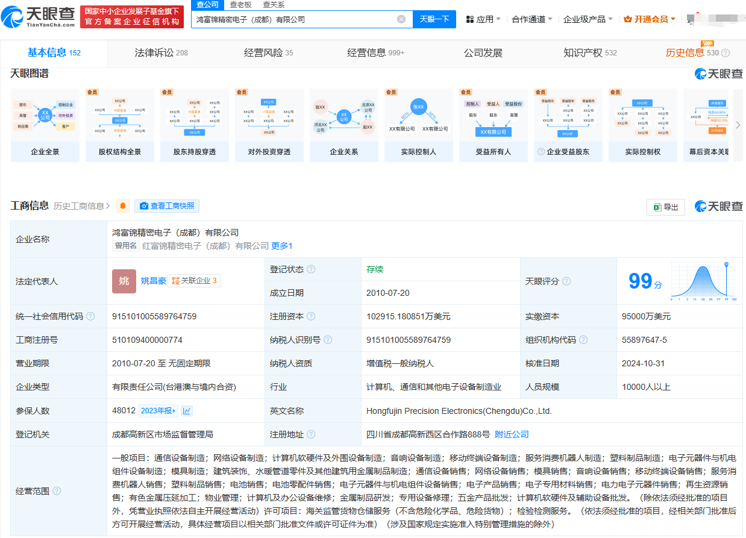View 关联企业 3 related companies
746x538 pixels.
194,281
